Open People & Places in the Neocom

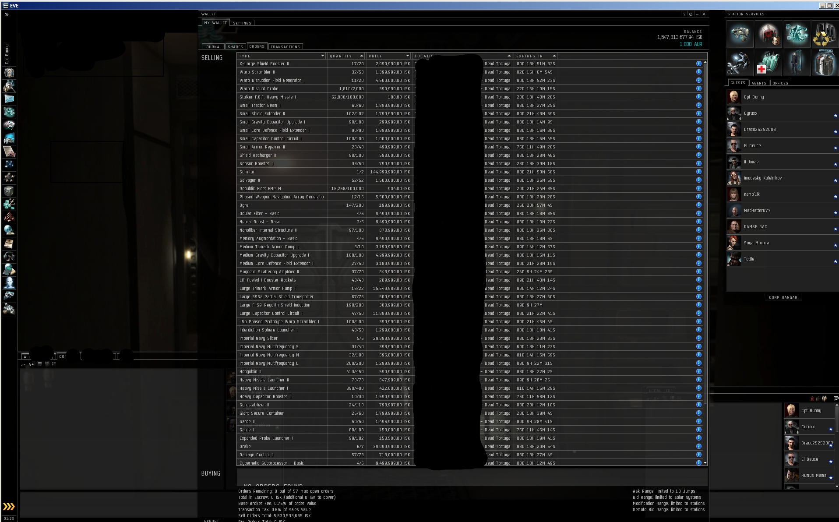(9, 86)
